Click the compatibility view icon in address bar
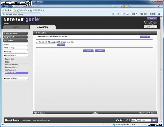The image size is (164, 127). (x=116, y=6)
